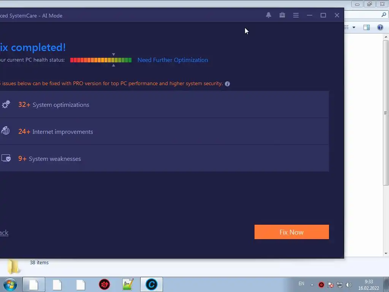This screenshot has height=292, width=389.
Task: Click the clock showing 9:33 16.02.2022
Action: click(x=368, y=285)
